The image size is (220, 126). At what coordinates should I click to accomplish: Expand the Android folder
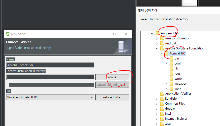tap(157, 43)
